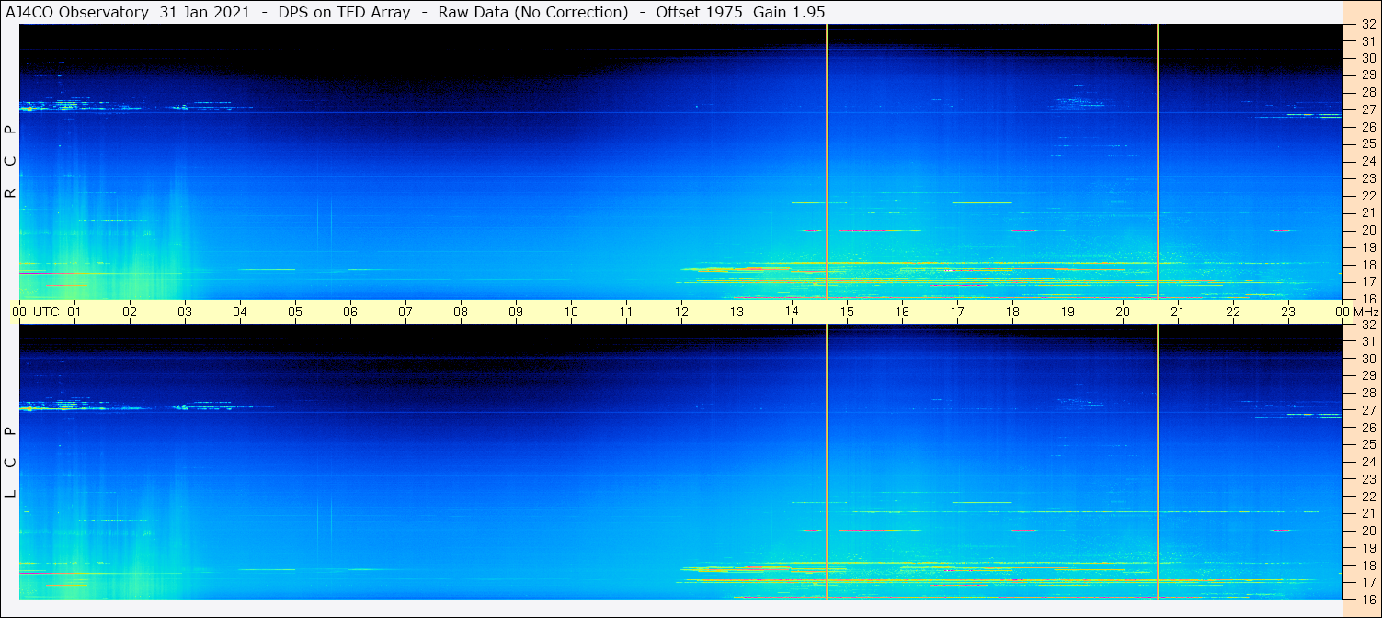
Task: Click hour "03" on the time axis
Action: (x=185, y=312)
